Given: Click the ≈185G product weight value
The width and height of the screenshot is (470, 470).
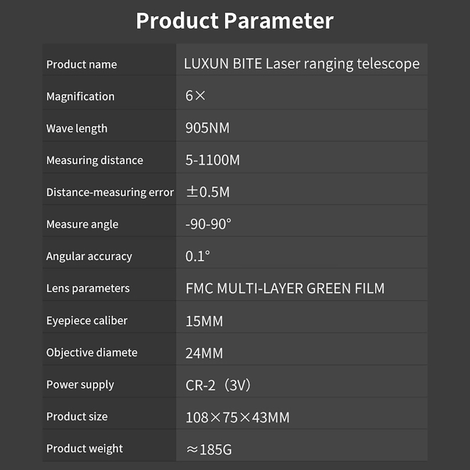Looking at the screenshot, I should (209, 449).
